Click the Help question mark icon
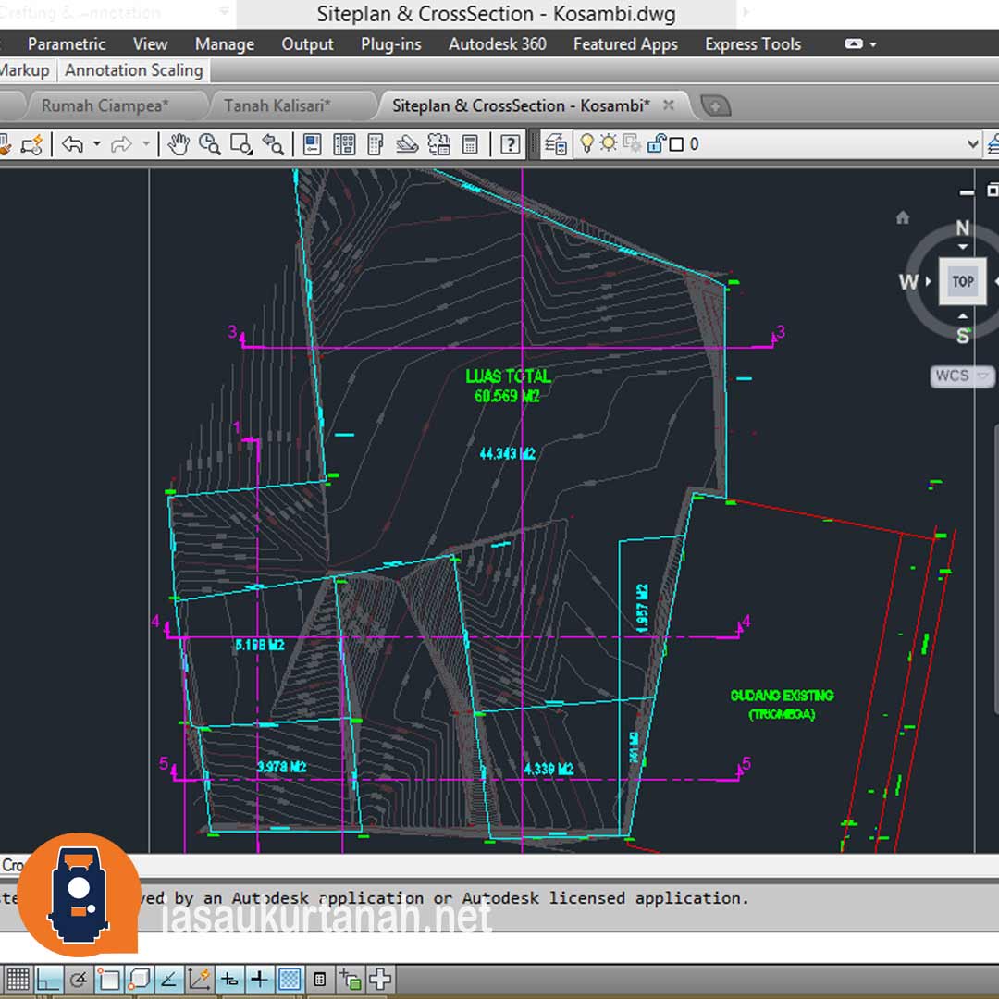999x999 pixels. [510, 144]
